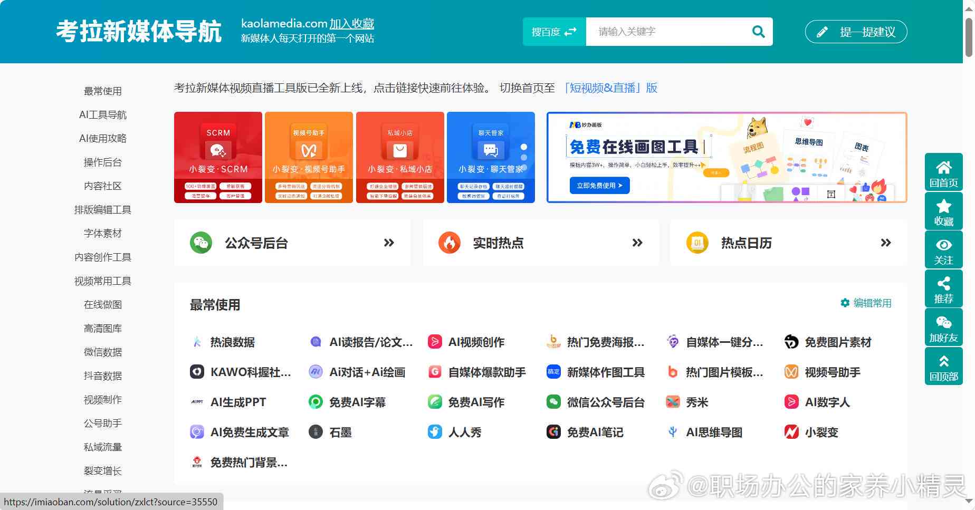Click the flame icon beside 实时热点
Viewport: 975px width, 510px height.
point(450,243)
